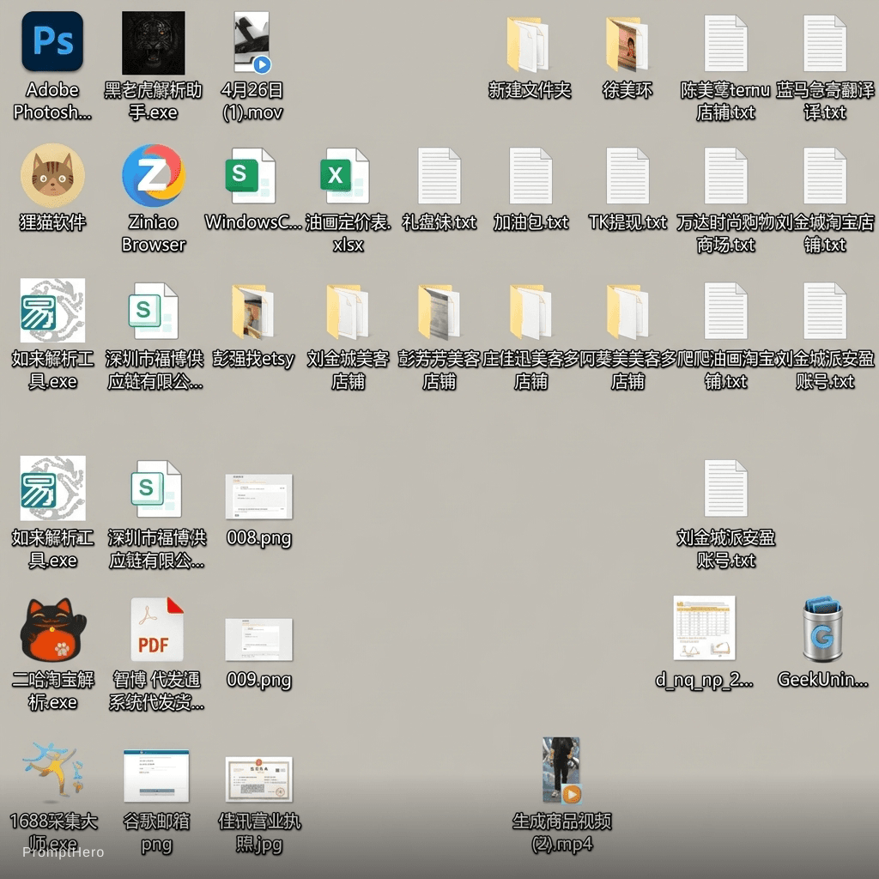
Task: Open the 刘金城美客店铺 folder
Action: (x=348, y=312)
